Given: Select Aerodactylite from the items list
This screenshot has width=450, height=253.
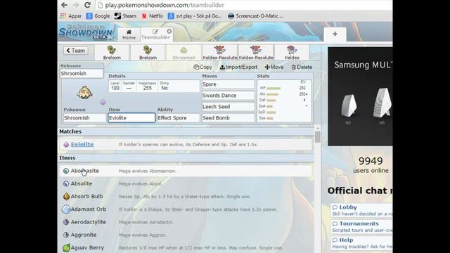Looking at the screenshot, I should [x=186, y=222].
